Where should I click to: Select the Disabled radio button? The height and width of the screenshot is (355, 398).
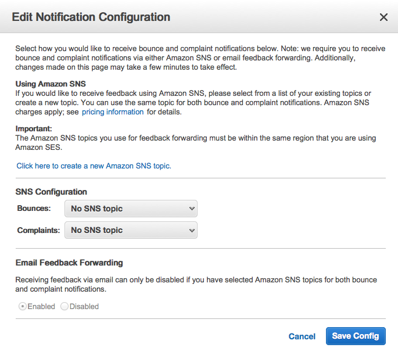[64, 307]
